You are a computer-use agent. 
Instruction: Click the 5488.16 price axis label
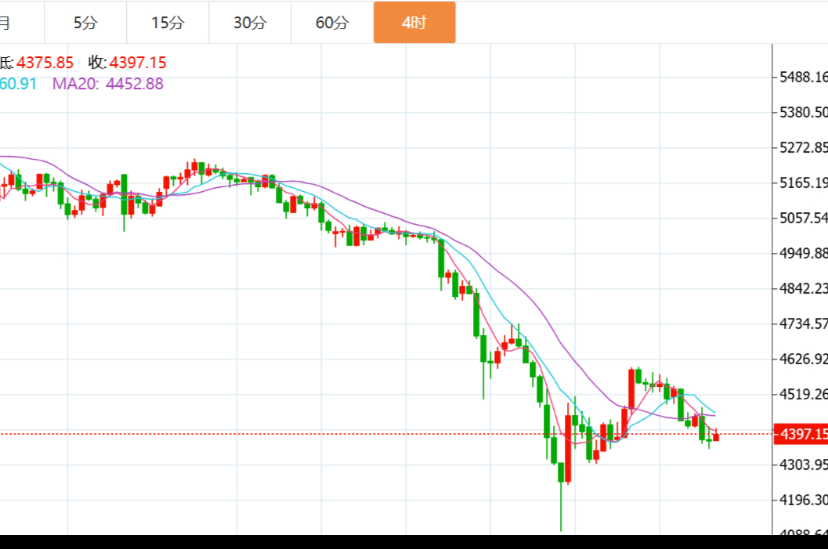point(802,77)
